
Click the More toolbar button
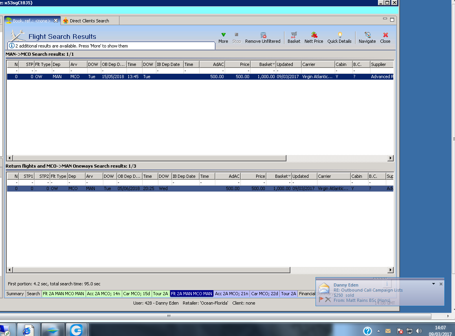click(223, 38)
